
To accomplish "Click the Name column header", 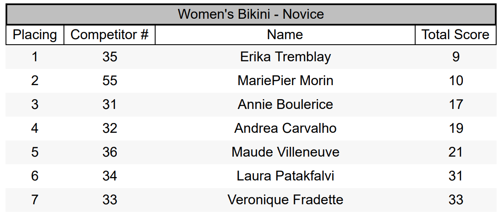I will point(285,34).
